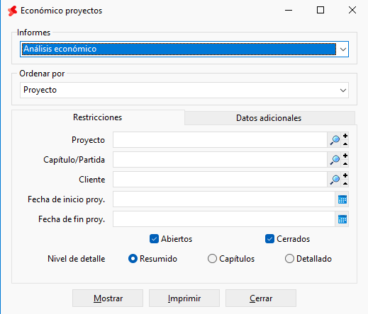Click into the Proyecto input field

pyautogui.click(x=220, y=140)
